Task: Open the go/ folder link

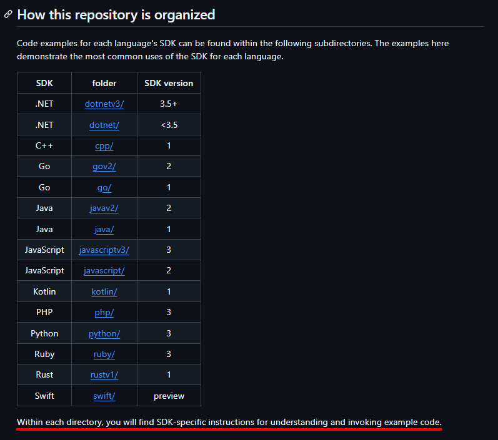Action: 104,187
